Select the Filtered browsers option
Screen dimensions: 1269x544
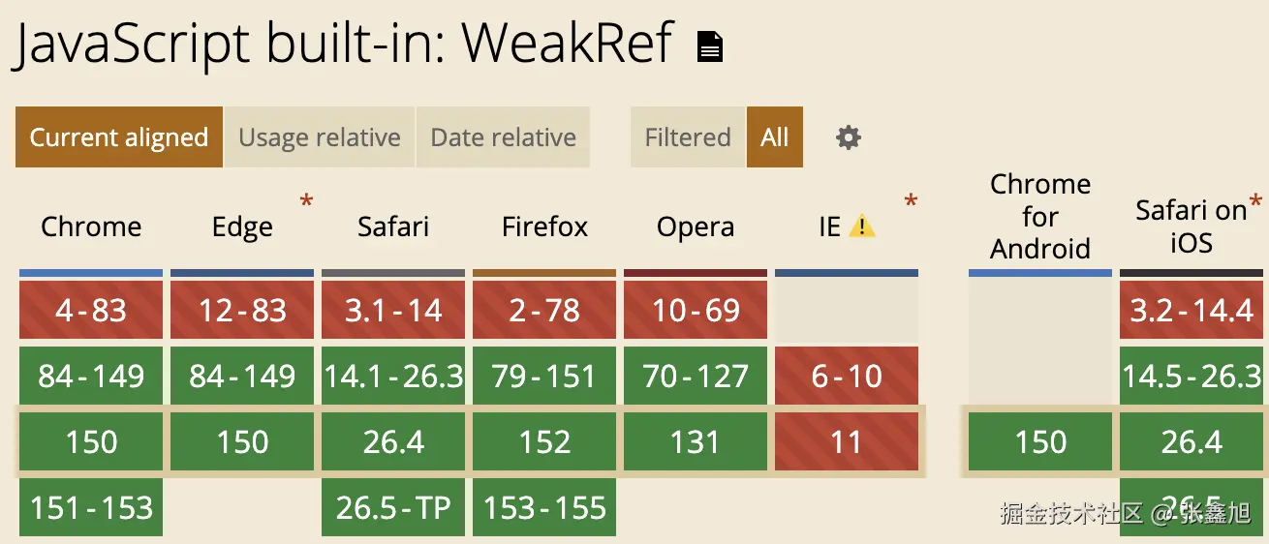[x=688, y=137]
